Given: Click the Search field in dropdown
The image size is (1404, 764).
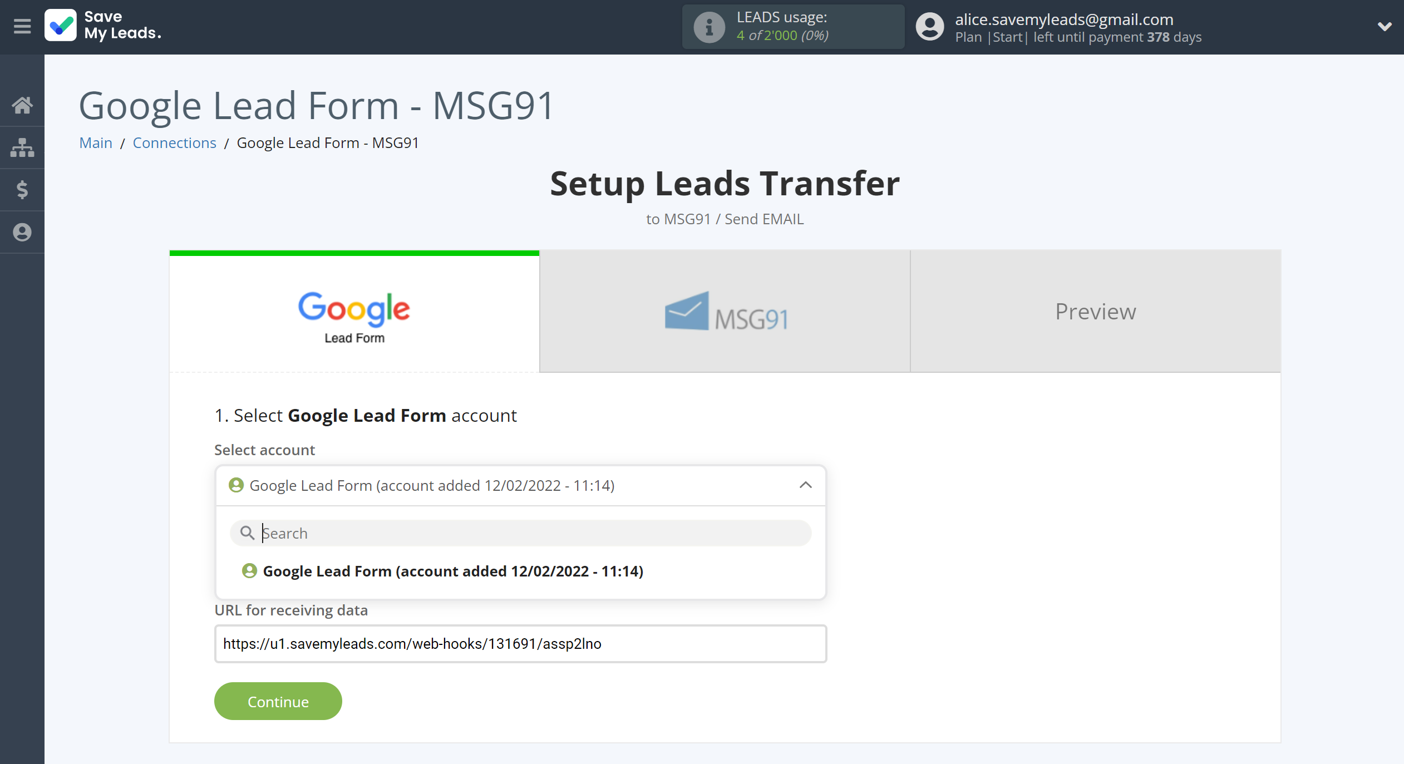Looking at the screenshot, I should [521, 534].
